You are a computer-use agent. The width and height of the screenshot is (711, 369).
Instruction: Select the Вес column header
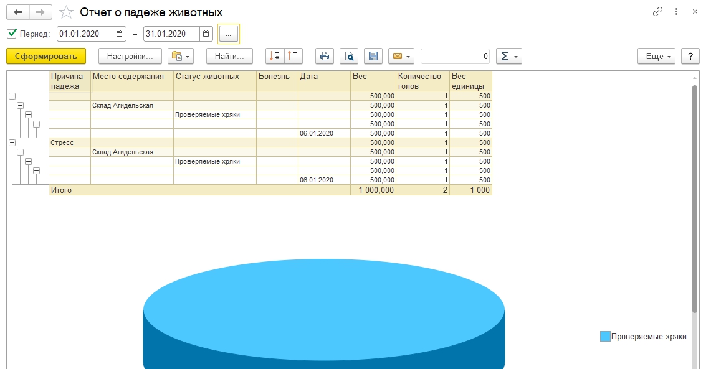pos(373,81)
